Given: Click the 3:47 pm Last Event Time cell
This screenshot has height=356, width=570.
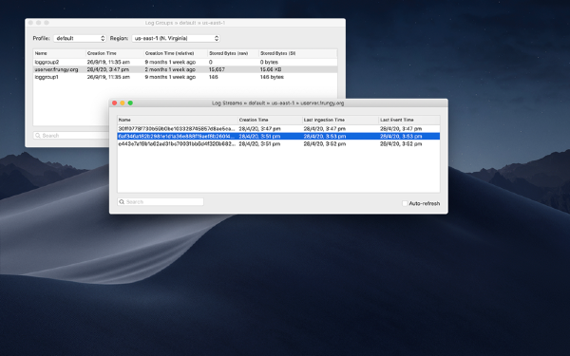Looking at the screenshot, I should point(401,129).
